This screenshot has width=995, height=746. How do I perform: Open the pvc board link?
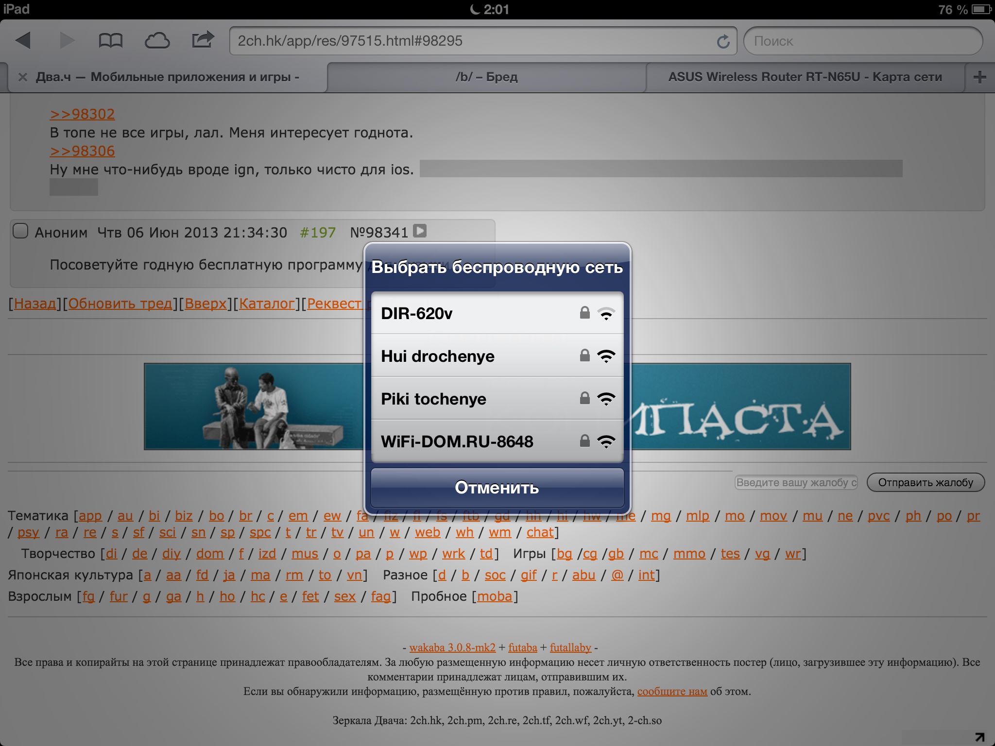pyautogui.click(x=879, y=516)
